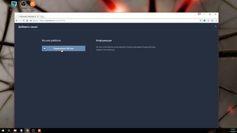
Task: Click the Secure padlock indicator
Action: [34, 21]
